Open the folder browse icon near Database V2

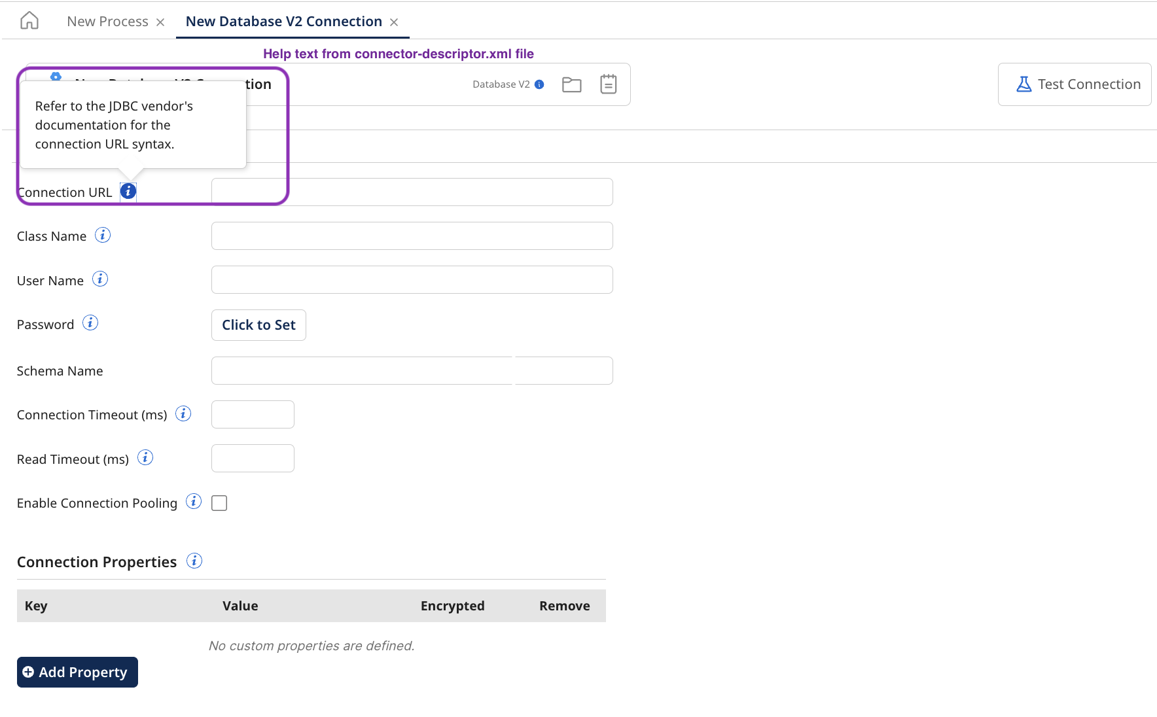(571, 84)
